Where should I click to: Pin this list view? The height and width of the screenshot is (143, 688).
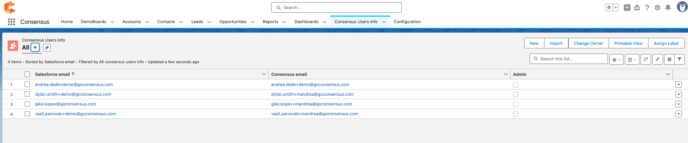click(x=47, y=48)
